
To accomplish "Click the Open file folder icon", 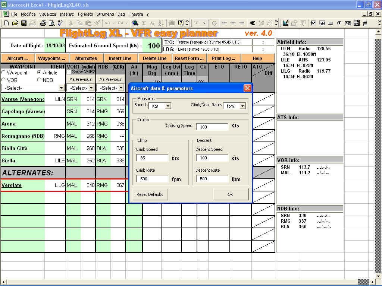I will pos(15,23).
